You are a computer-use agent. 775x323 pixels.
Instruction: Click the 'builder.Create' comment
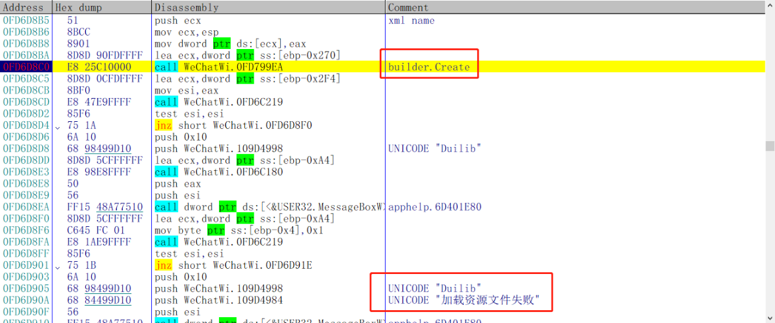pos(429,67)
